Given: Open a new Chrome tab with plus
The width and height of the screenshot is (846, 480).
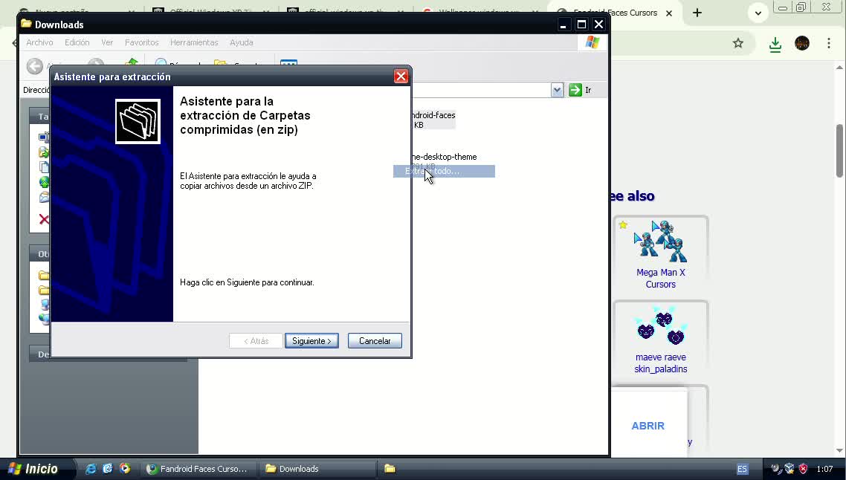Looking at the screenshot, I should click(x=697, y=13).
